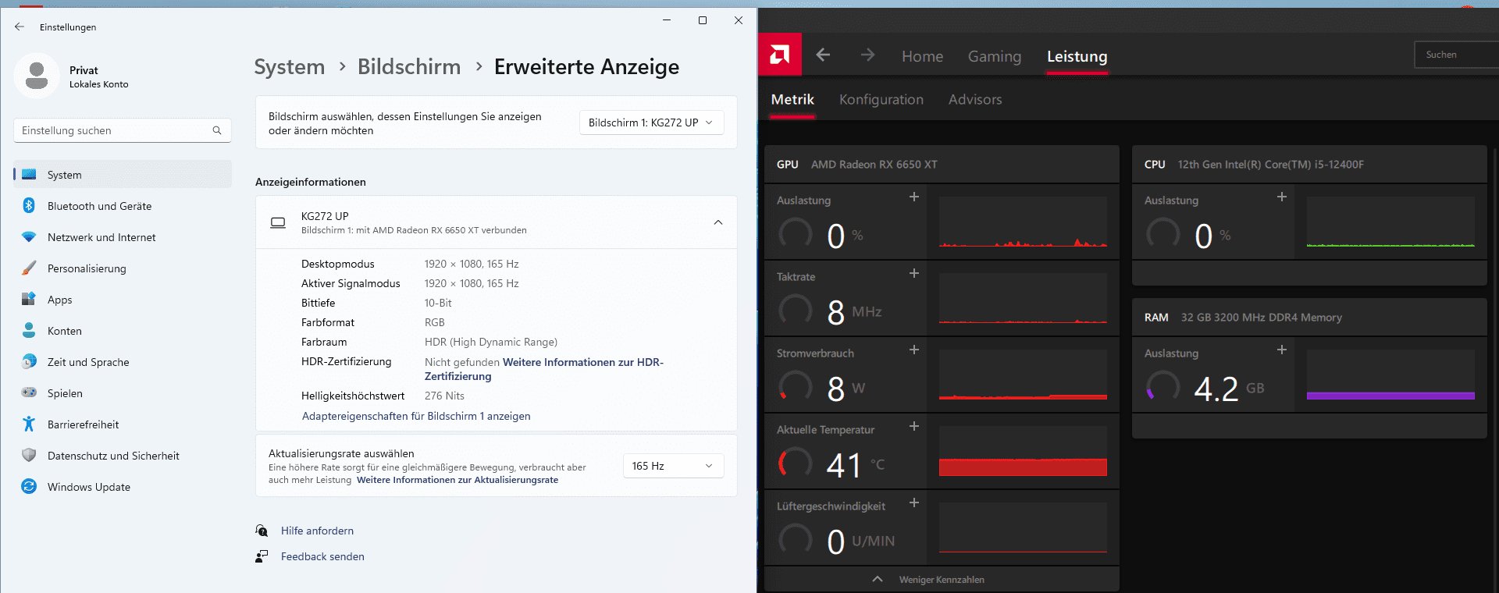
Task: Click the AMD logo icon
Action: (x=780, y=54)
